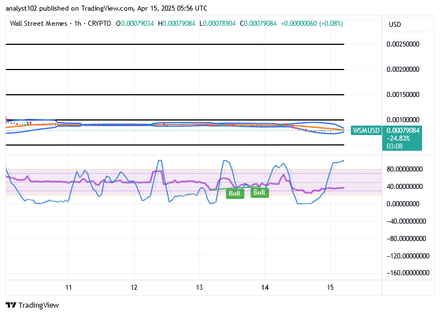Click the high value H0.00079084
440x315 pixels.
point(177,24)
